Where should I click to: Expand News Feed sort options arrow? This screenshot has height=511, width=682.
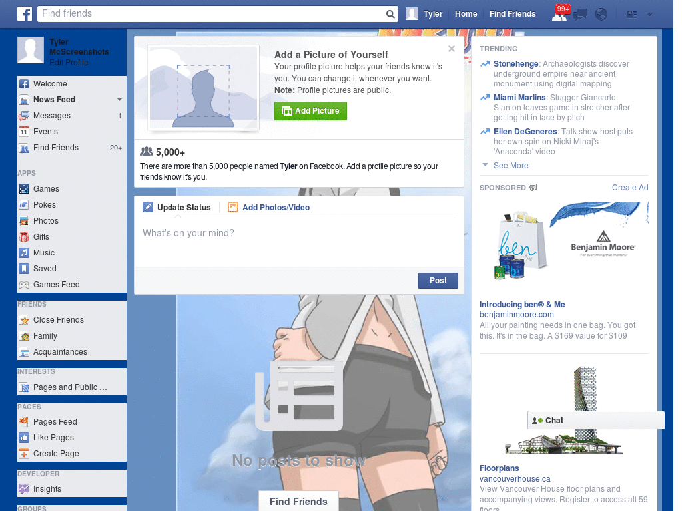click(x=119, y=100)
